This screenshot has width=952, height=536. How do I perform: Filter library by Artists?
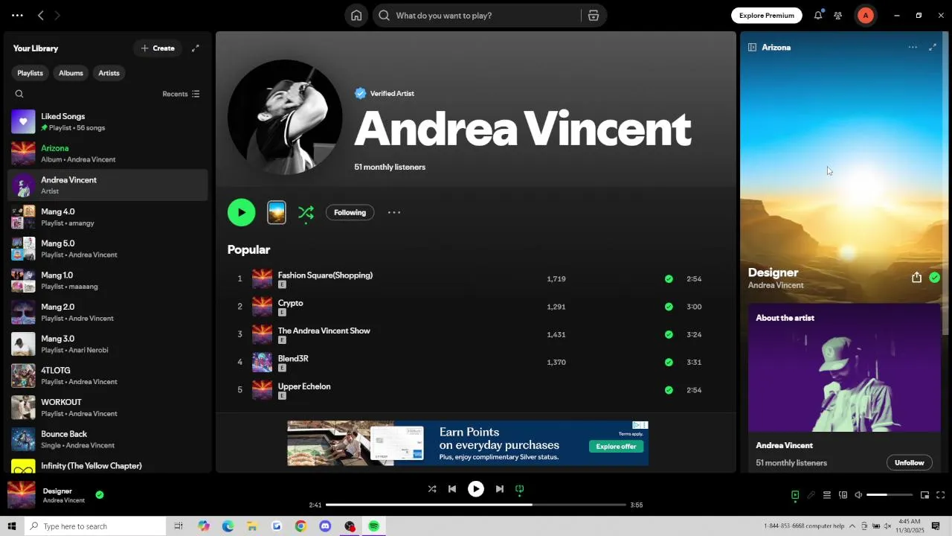(109, 73)
